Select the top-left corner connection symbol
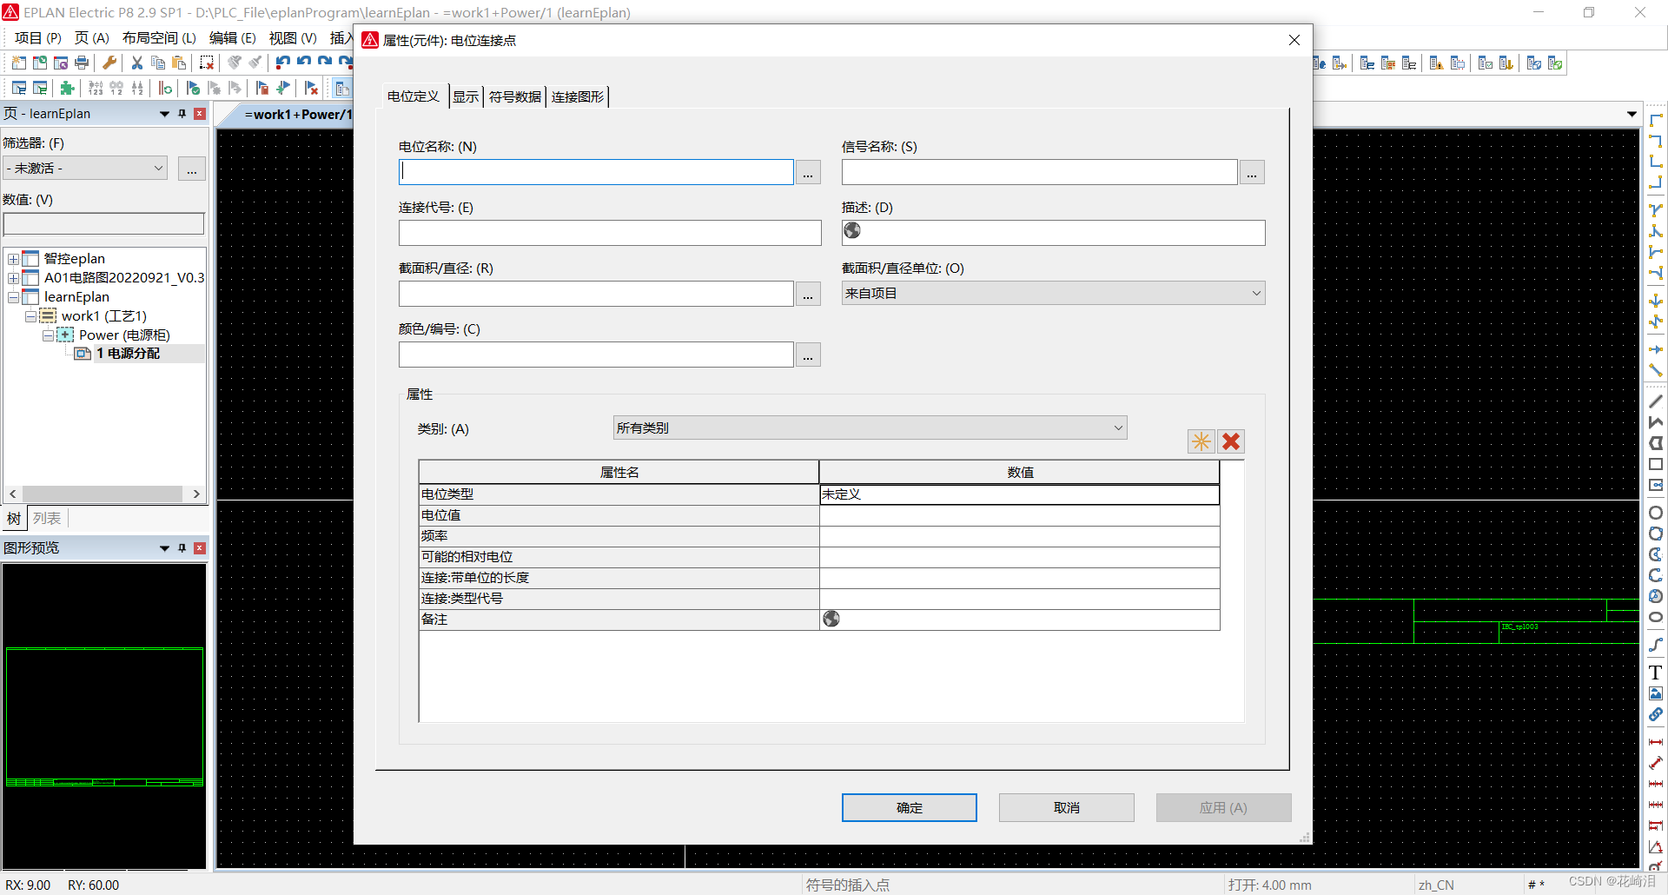 [1656, 119]
